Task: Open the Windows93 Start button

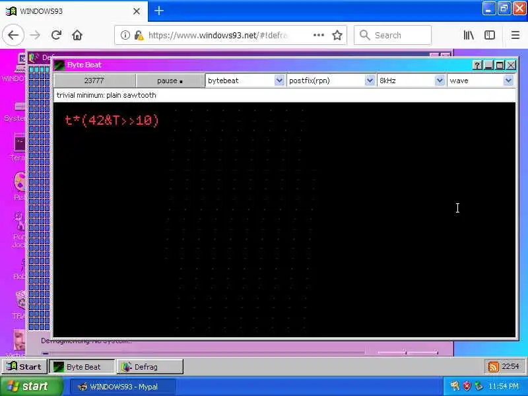Action: click(x=24, y=367)
